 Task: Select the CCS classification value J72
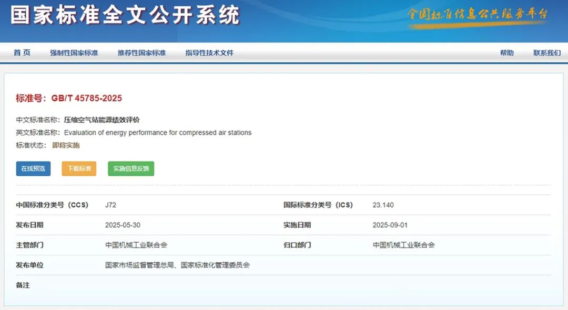109,205
